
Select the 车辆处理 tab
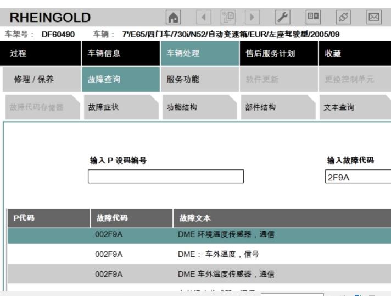pos(200,53)
